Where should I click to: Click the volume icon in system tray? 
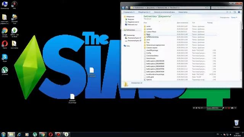click(230, 134)
